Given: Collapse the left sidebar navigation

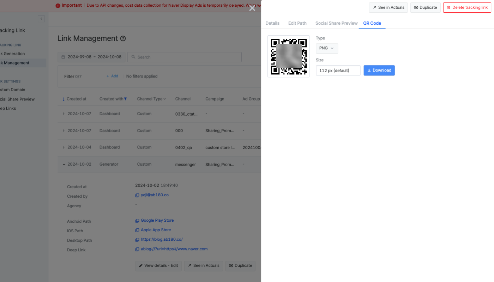Looking at the screenshot, I should [41, 19].
